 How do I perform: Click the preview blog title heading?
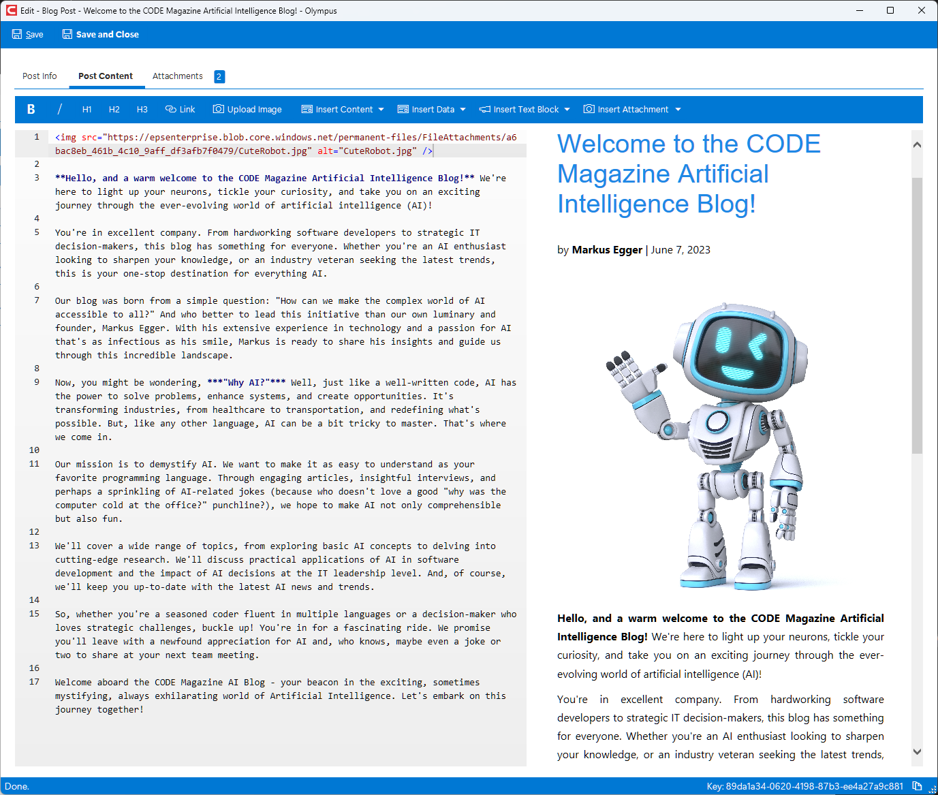689,174
